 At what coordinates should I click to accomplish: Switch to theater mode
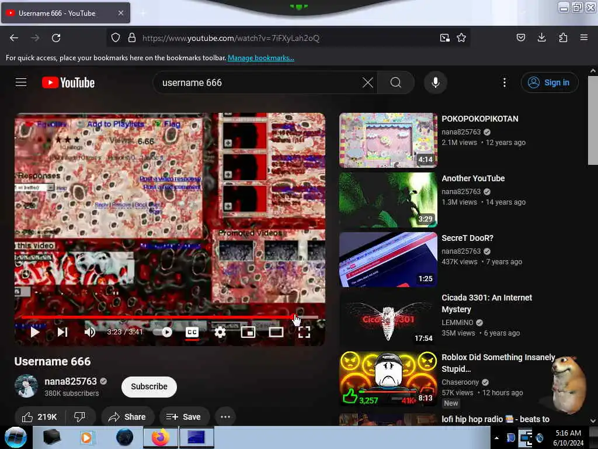pyautogui.click(x=276, y=332)
